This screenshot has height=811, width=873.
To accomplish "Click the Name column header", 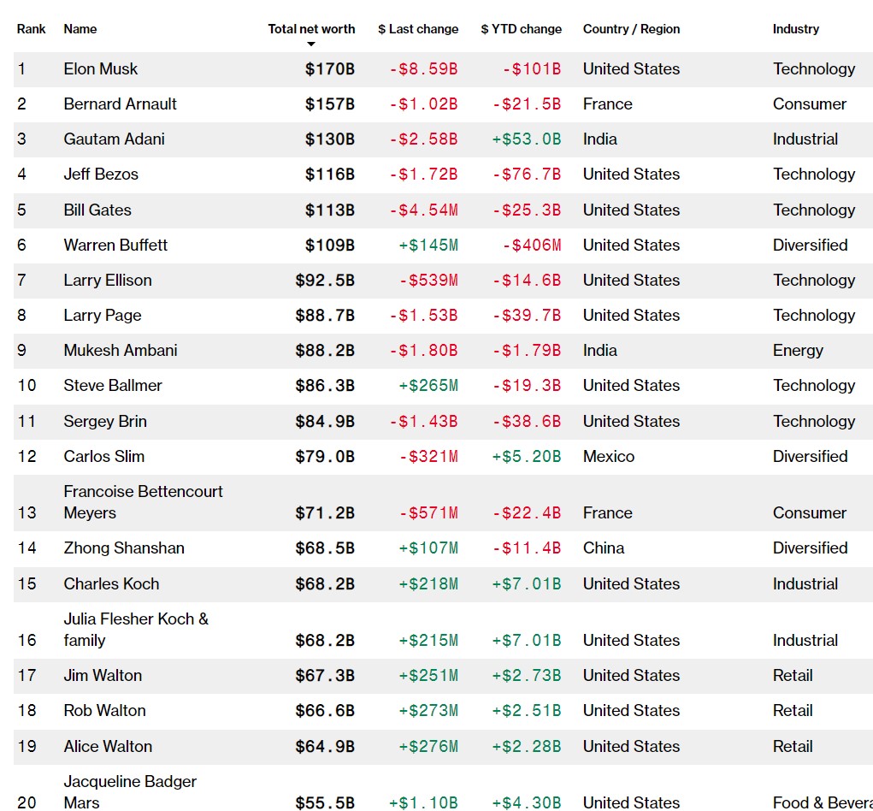I will (x=80, y=29).
